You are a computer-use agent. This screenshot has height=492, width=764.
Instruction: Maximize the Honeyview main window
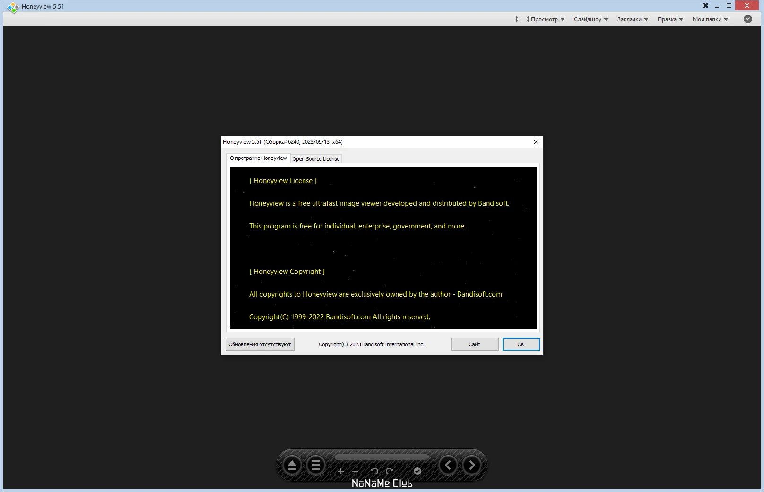[729, 6]
